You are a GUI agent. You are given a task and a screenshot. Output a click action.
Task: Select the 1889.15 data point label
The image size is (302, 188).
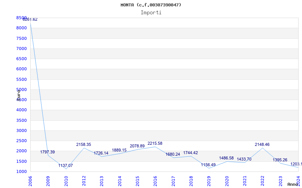[119, 150]
